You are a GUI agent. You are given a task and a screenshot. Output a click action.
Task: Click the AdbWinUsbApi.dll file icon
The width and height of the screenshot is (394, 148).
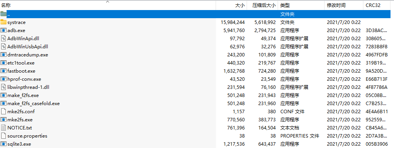click(x=3, y=46)
